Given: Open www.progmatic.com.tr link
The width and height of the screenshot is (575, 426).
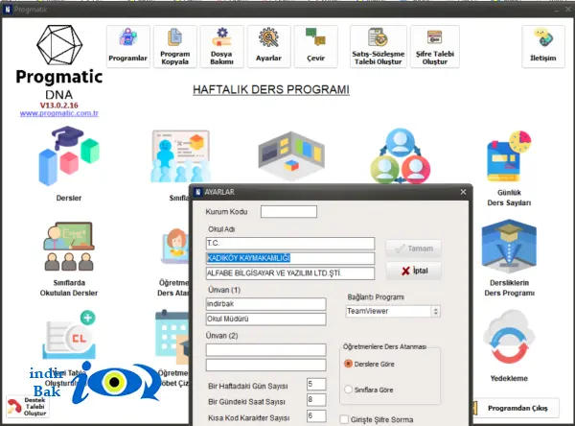Looking at the screenshot, I should [x=59, y=113].
